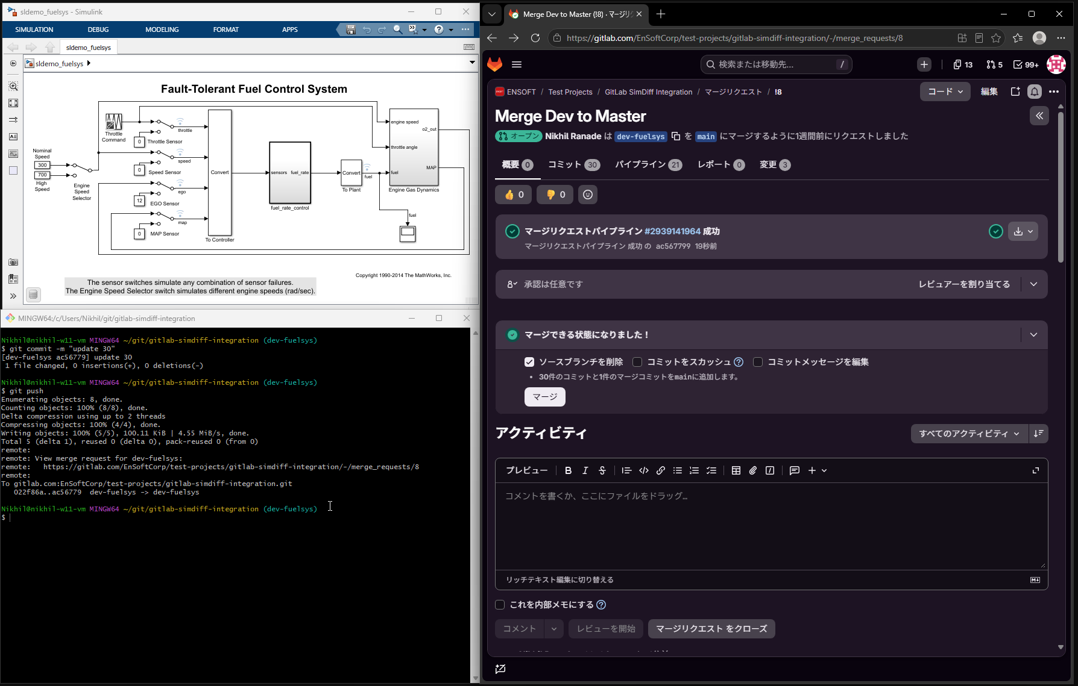Click the Simulink up-to-parent arrow icon
1078x686 pixels.
50,47
